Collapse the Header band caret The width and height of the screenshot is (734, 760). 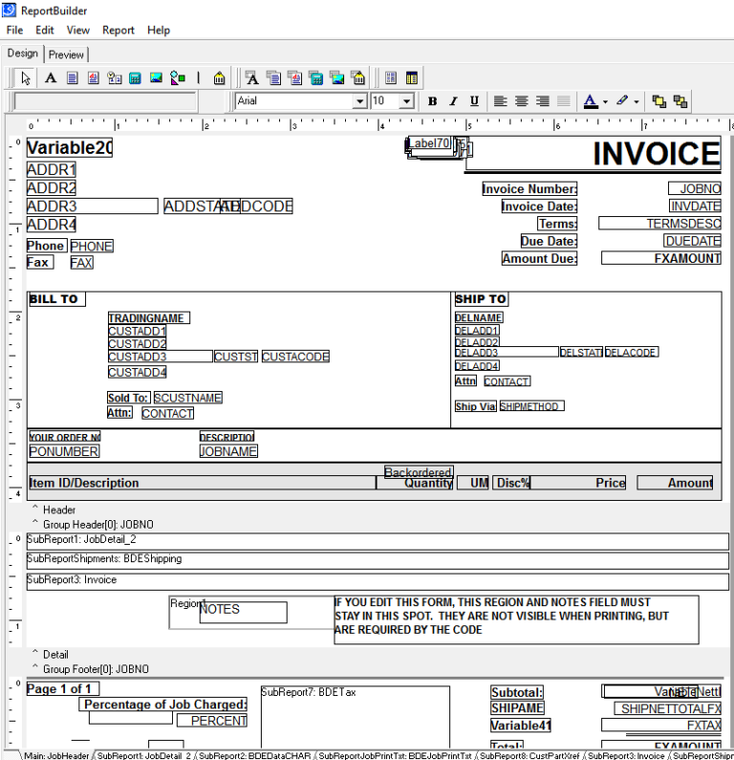pyautogui.click(x=34, y=508)
